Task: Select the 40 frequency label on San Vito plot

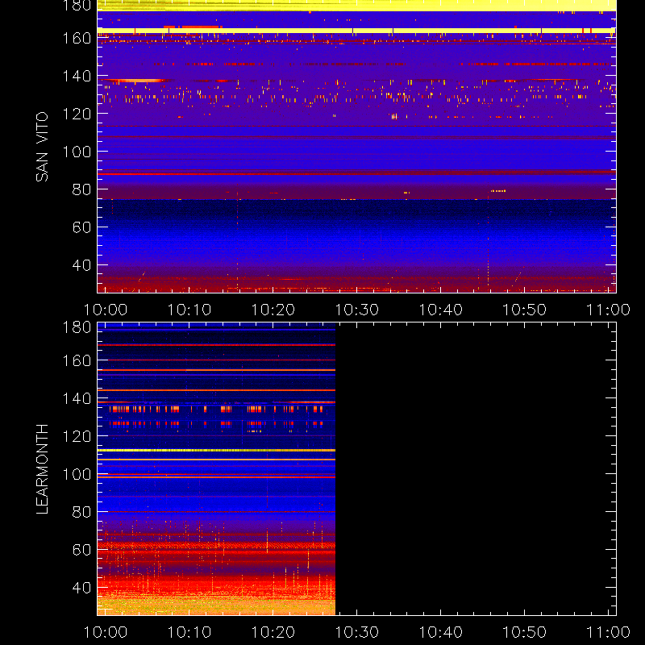Action: tap(81, 265)
